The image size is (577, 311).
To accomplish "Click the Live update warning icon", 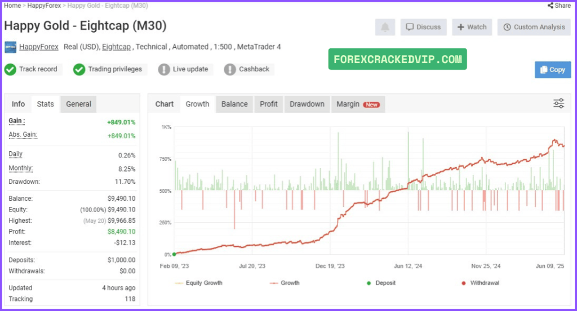I will [164, 69].
